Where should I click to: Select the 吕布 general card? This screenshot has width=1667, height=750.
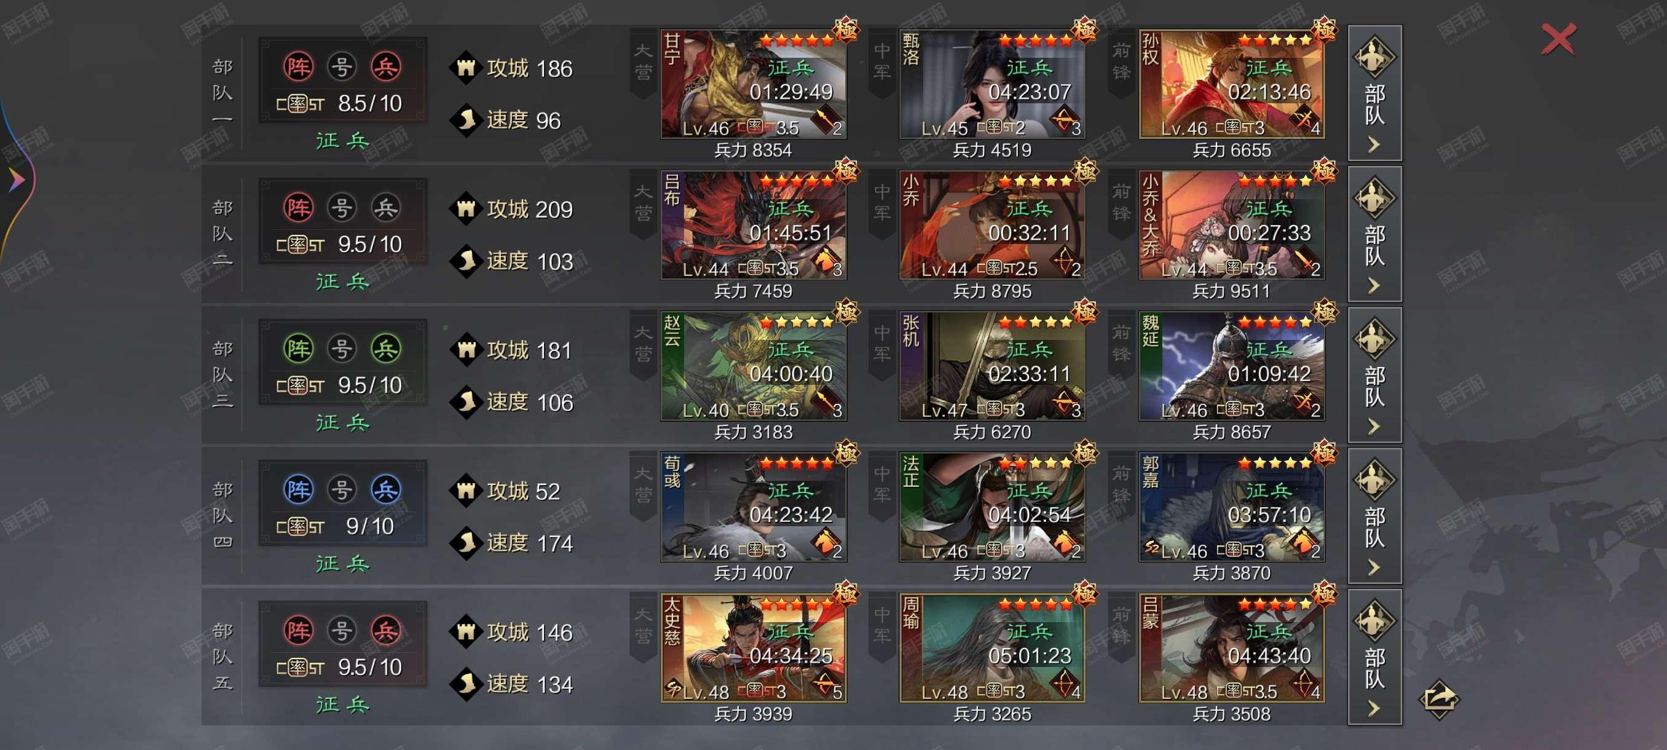(753, 224)
